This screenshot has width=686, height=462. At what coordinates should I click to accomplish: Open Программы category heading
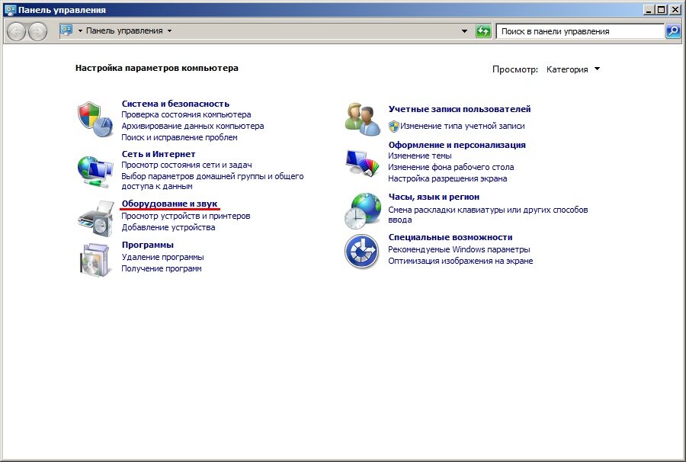click(147, 245)
